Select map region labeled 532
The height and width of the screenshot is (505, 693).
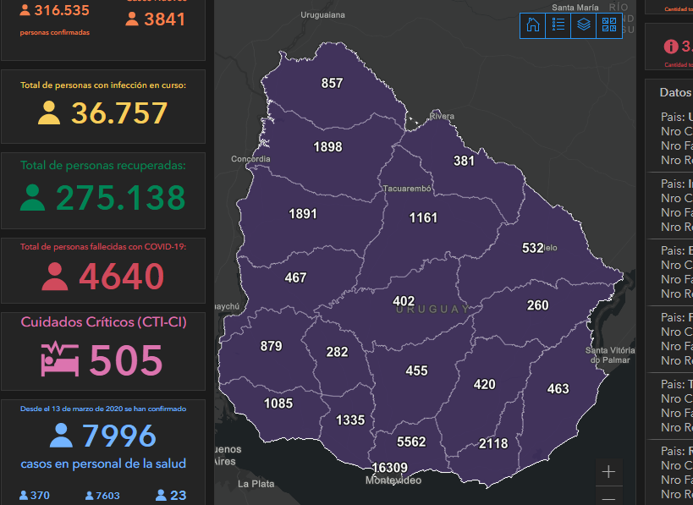[532, 248]
